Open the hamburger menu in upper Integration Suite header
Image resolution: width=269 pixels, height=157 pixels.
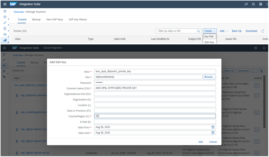(x=5, y=4)
